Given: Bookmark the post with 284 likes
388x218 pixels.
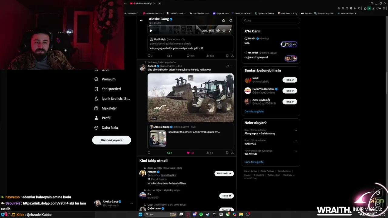Looking at the screenshot, I should (x=227, y=56).
